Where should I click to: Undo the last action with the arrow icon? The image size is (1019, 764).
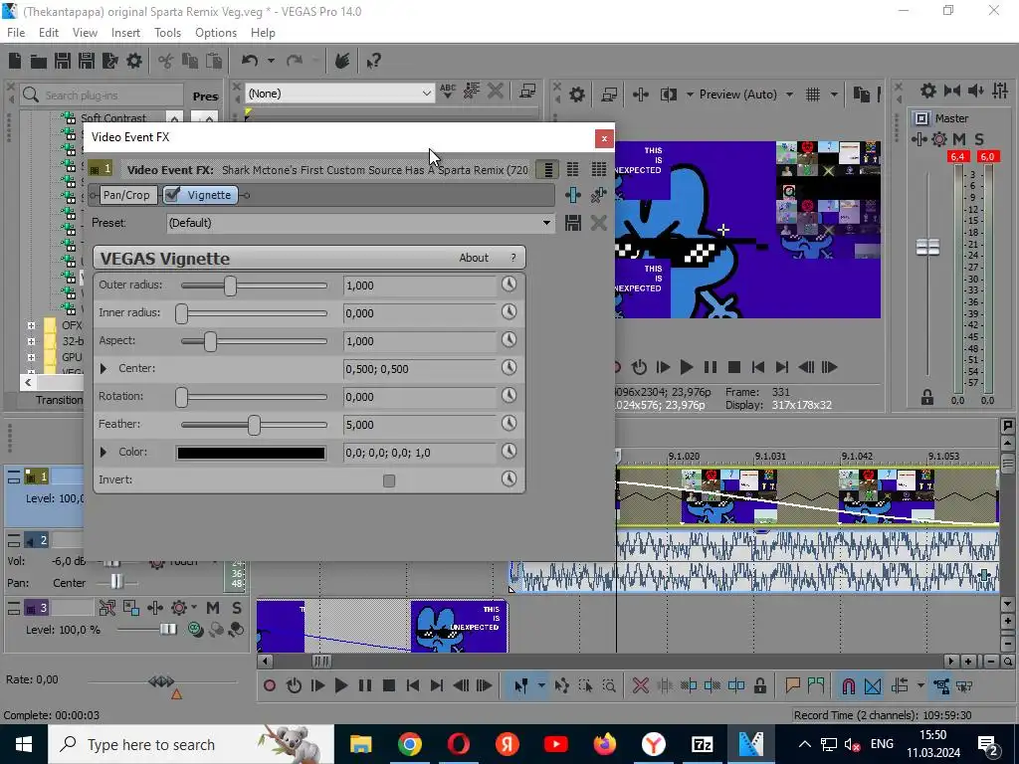[x=250, y=61]
